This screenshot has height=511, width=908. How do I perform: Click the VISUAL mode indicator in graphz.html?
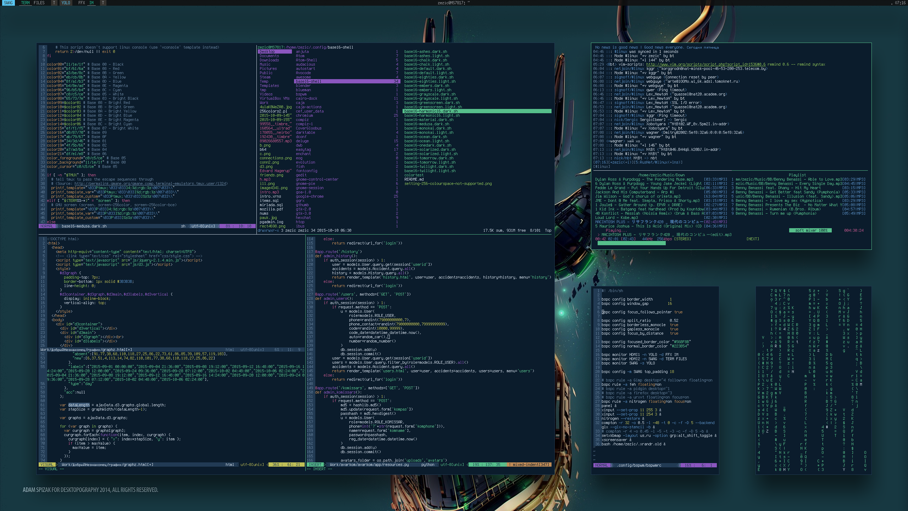pyautogui.click(x=47, y=465)
